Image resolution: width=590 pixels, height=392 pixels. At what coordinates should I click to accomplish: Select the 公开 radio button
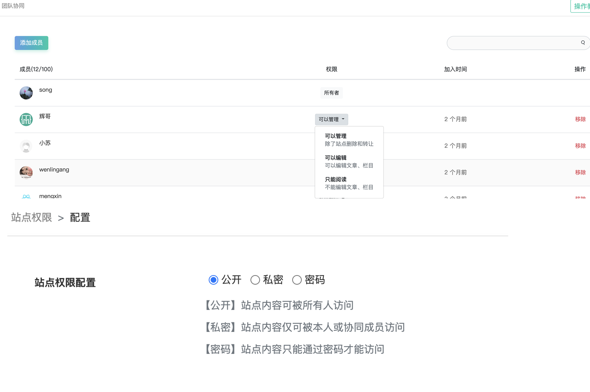tap(213, 280)
